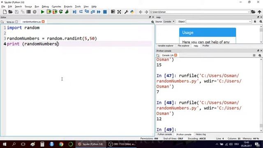This screenshot has width=263, height=148.
Task: Open IPython console options icon
Action: point(260,55)
